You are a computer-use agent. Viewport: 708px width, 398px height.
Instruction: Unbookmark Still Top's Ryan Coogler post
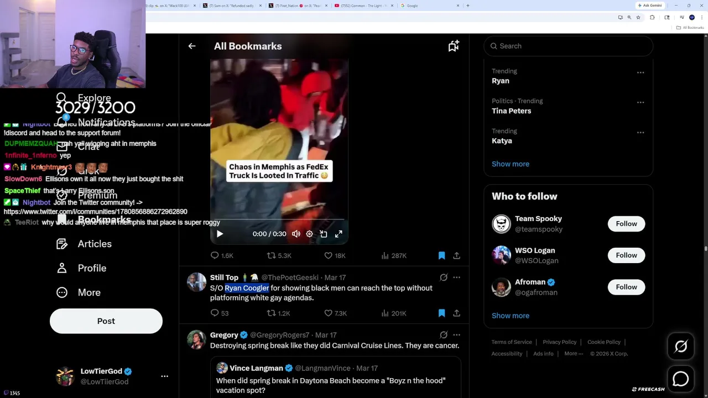(441, 313)
